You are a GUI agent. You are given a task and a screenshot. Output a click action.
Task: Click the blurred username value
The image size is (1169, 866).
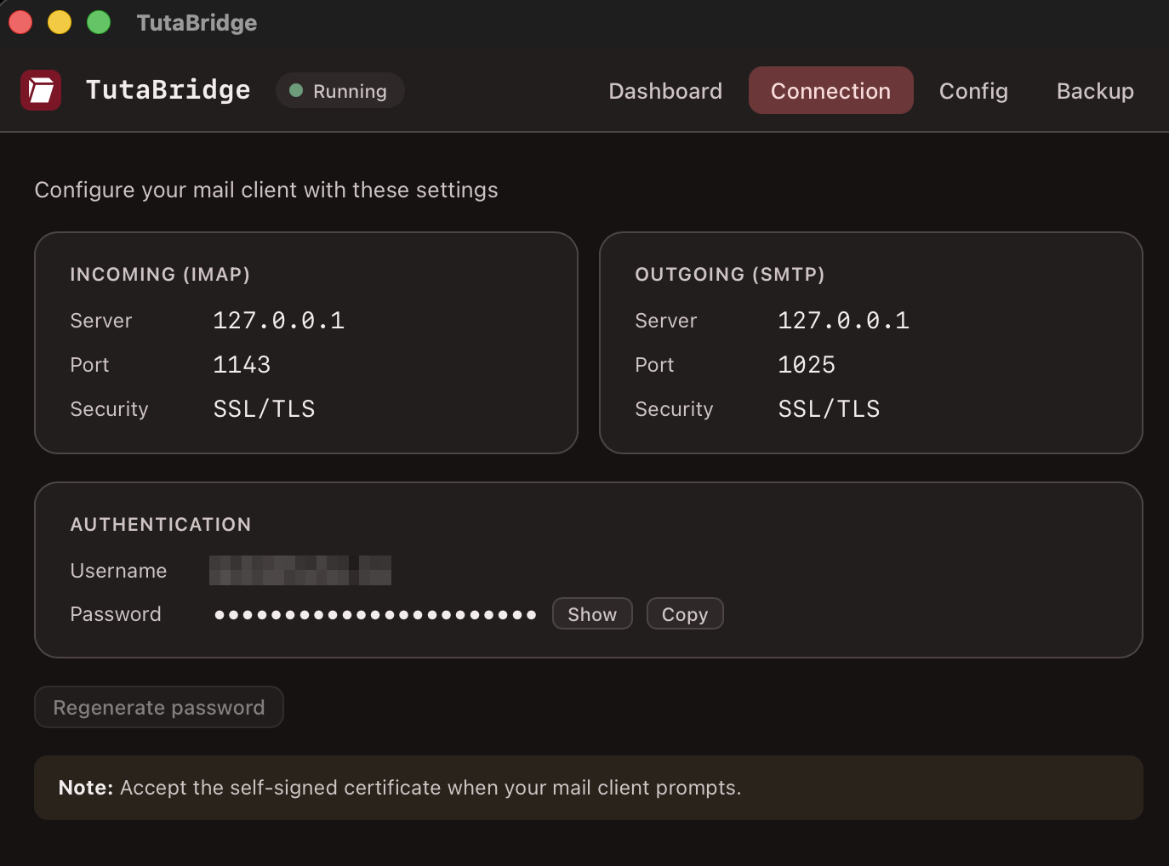[300, 570]
